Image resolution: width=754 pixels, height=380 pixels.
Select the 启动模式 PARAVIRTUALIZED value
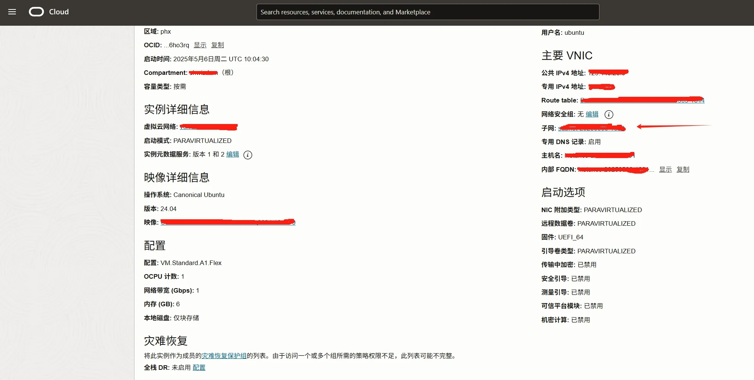[202, 141]
